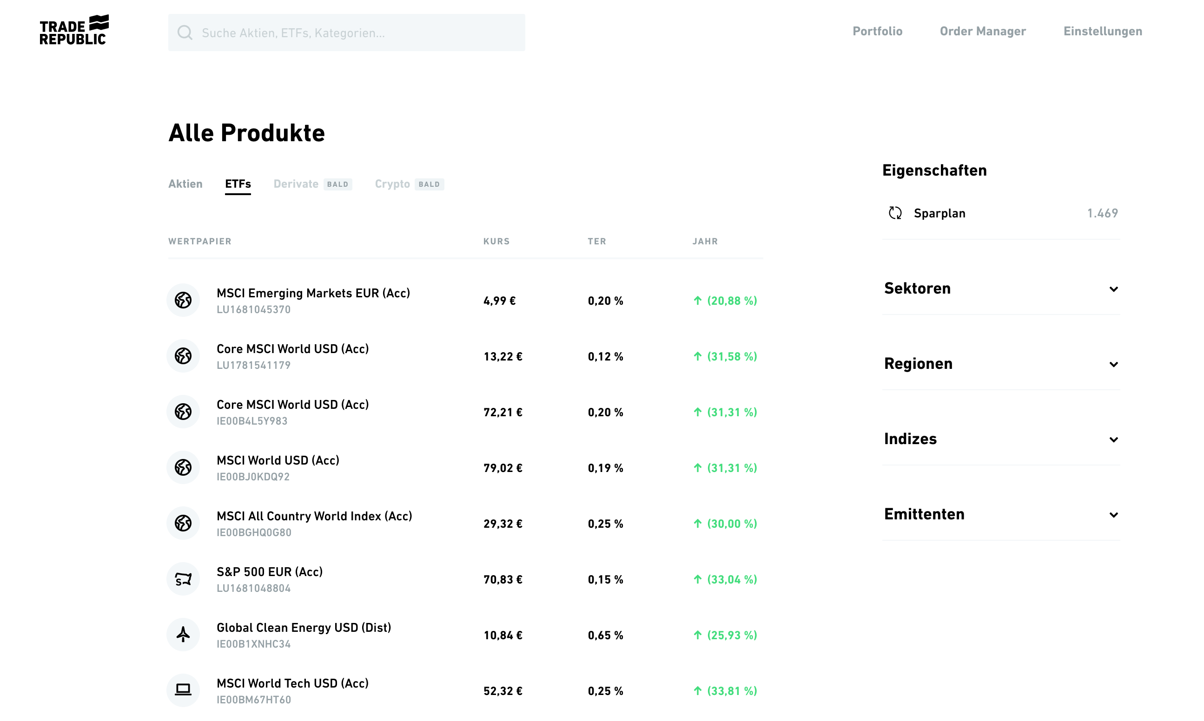Sort by the JAHR column header
This screenshot has width=1204, height=721.
pos(705,242)
